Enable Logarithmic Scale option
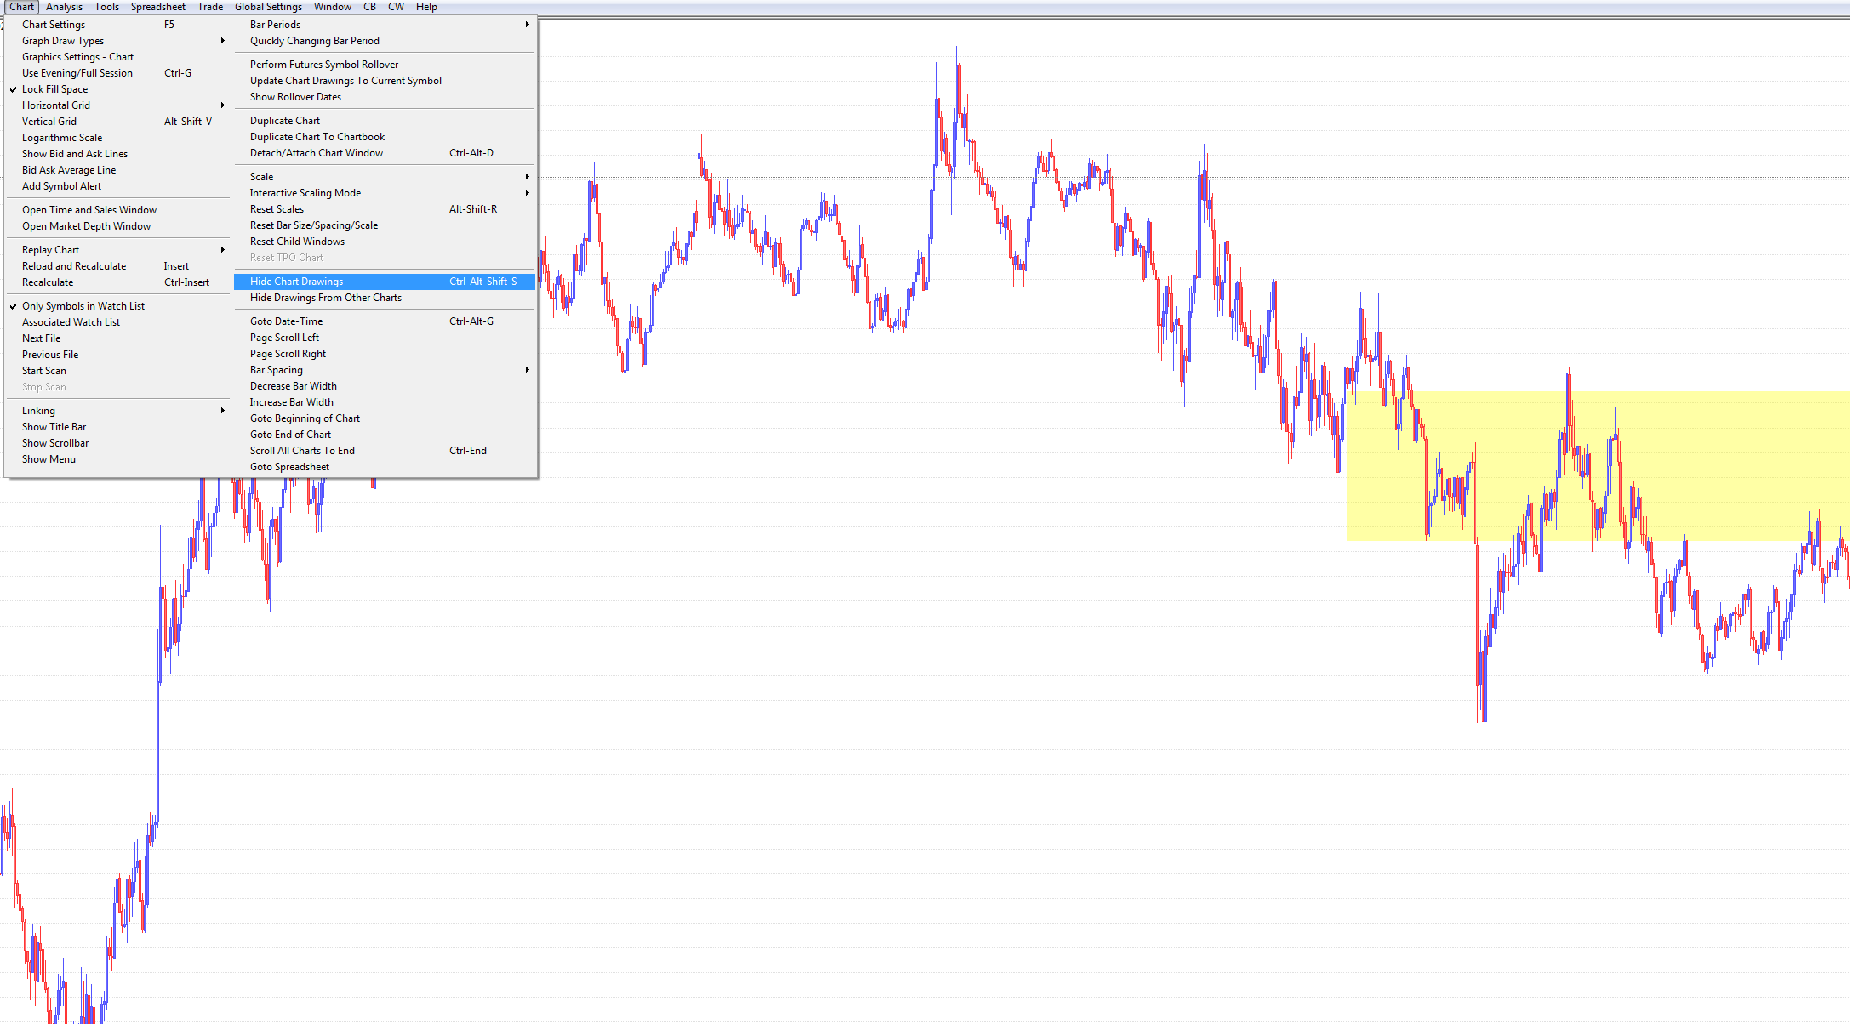 (x=61, y=138)
